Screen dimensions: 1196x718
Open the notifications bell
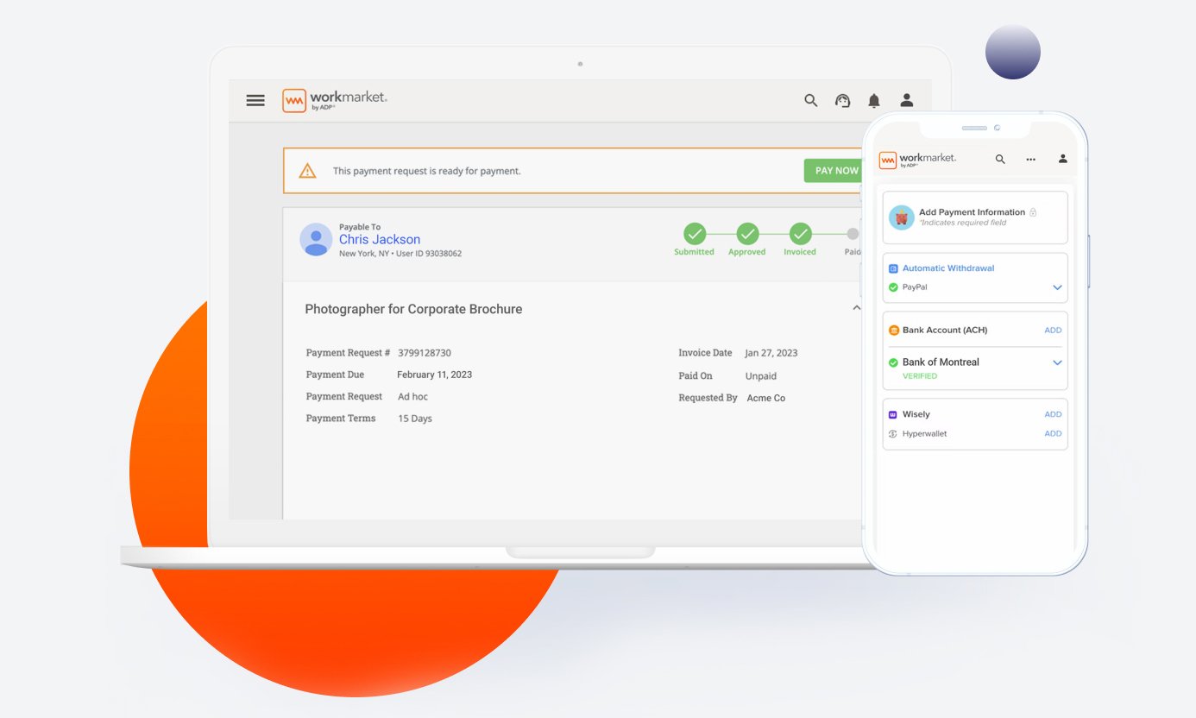coord(874,101)
